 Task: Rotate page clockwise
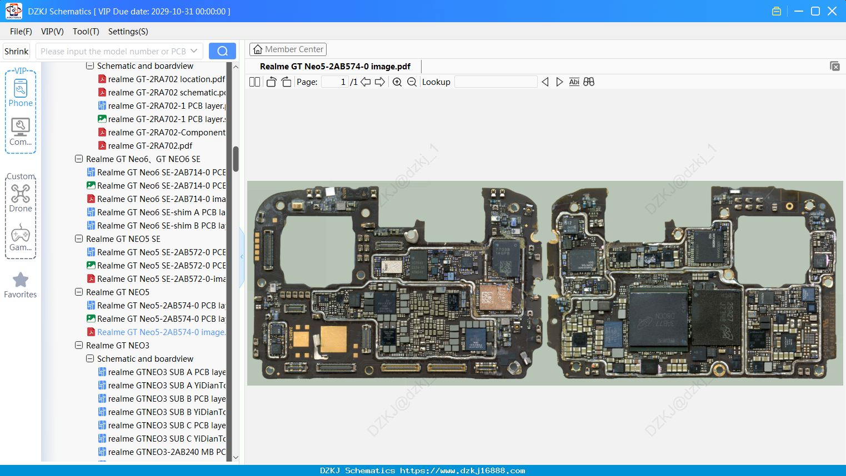coord(286,82)
